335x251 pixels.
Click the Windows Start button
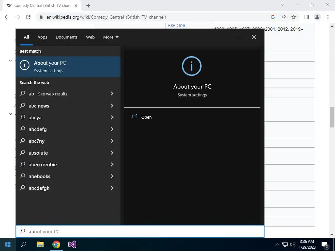(8, 244)
